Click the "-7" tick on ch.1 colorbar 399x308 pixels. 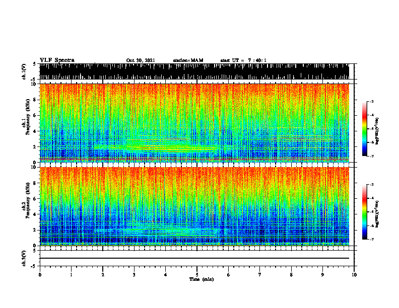pos(371,156)
